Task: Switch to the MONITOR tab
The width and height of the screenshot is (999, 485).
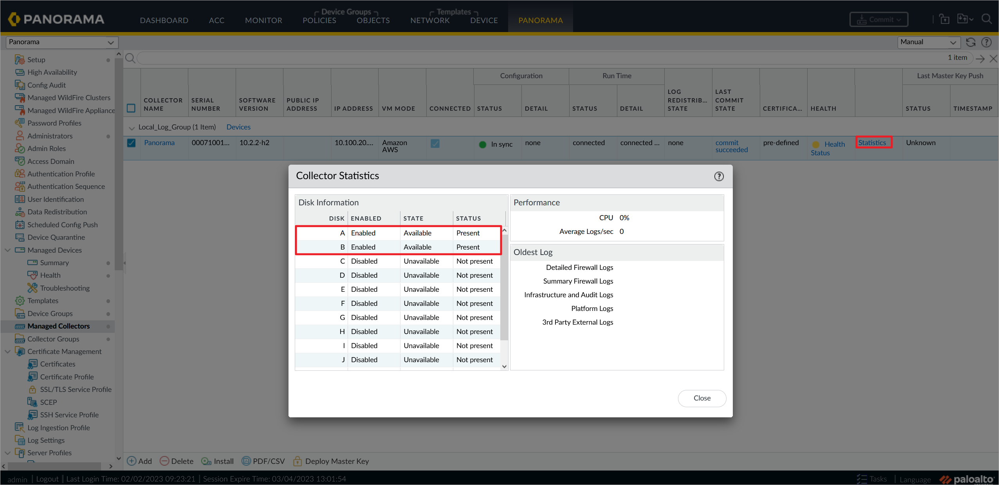Action: [263, 20]
